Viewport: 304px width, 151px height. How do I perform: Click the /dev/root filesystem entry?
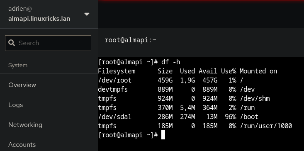point(115,80)
